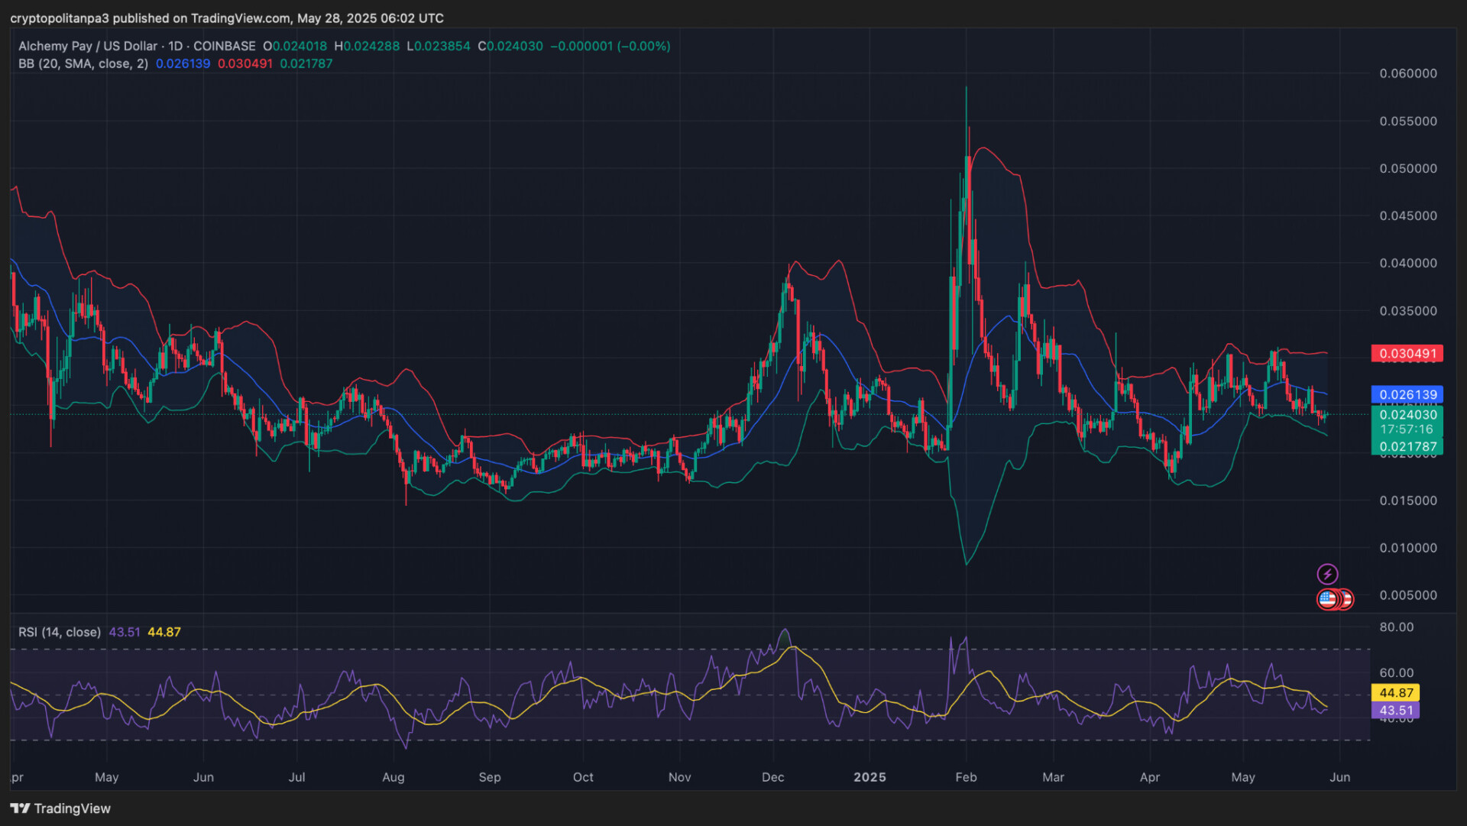Click the blue 0.026139 basis price label

tap(1407, 395)
